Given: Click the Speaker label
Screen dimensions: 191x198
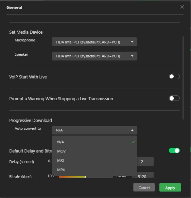Looking at the screenshot, I should [x=21, y=54].
